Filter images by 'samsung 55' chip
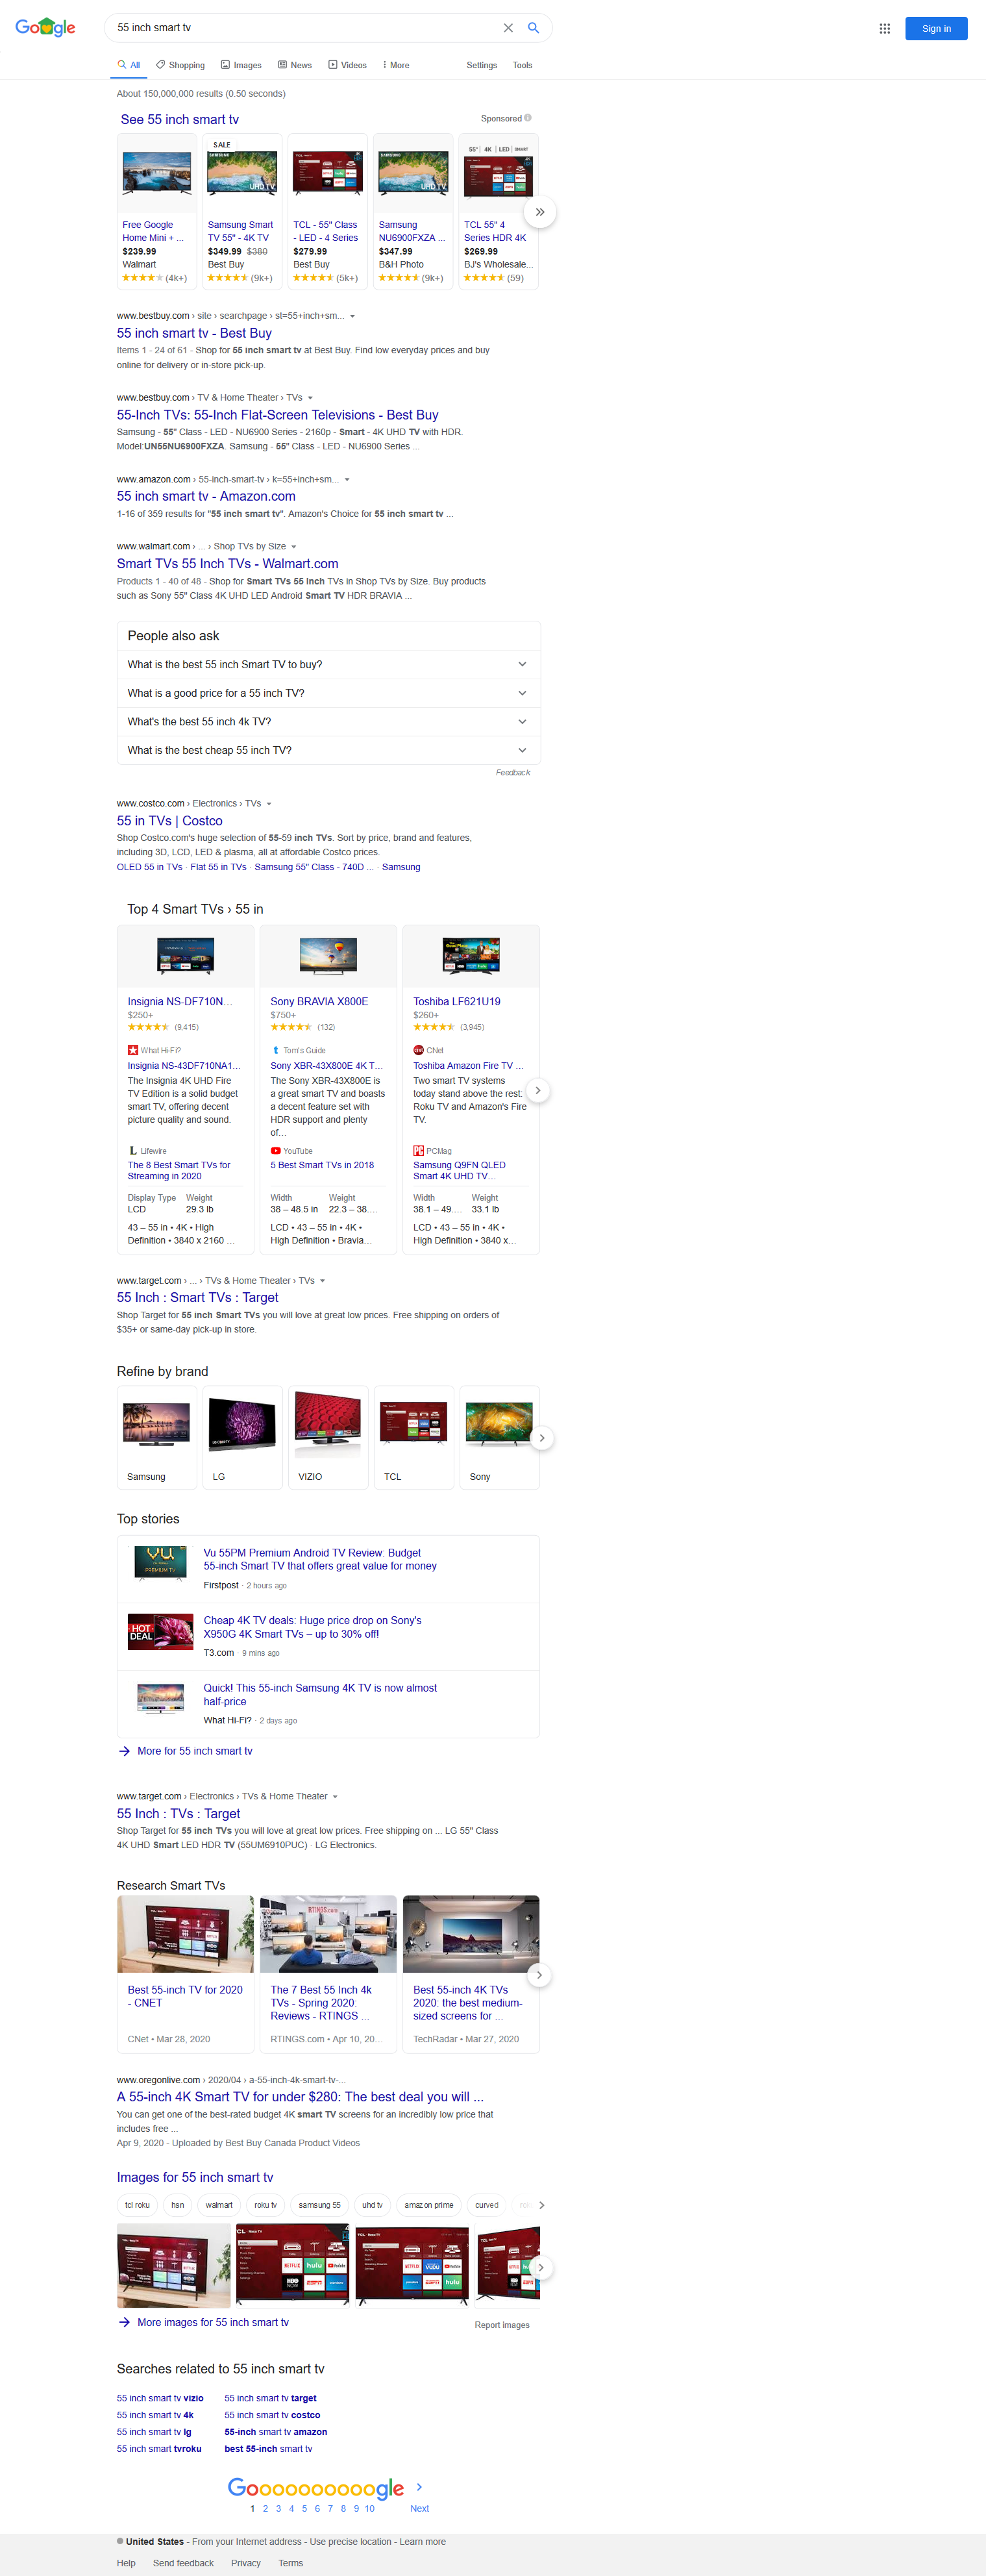 click(319, 2205)
